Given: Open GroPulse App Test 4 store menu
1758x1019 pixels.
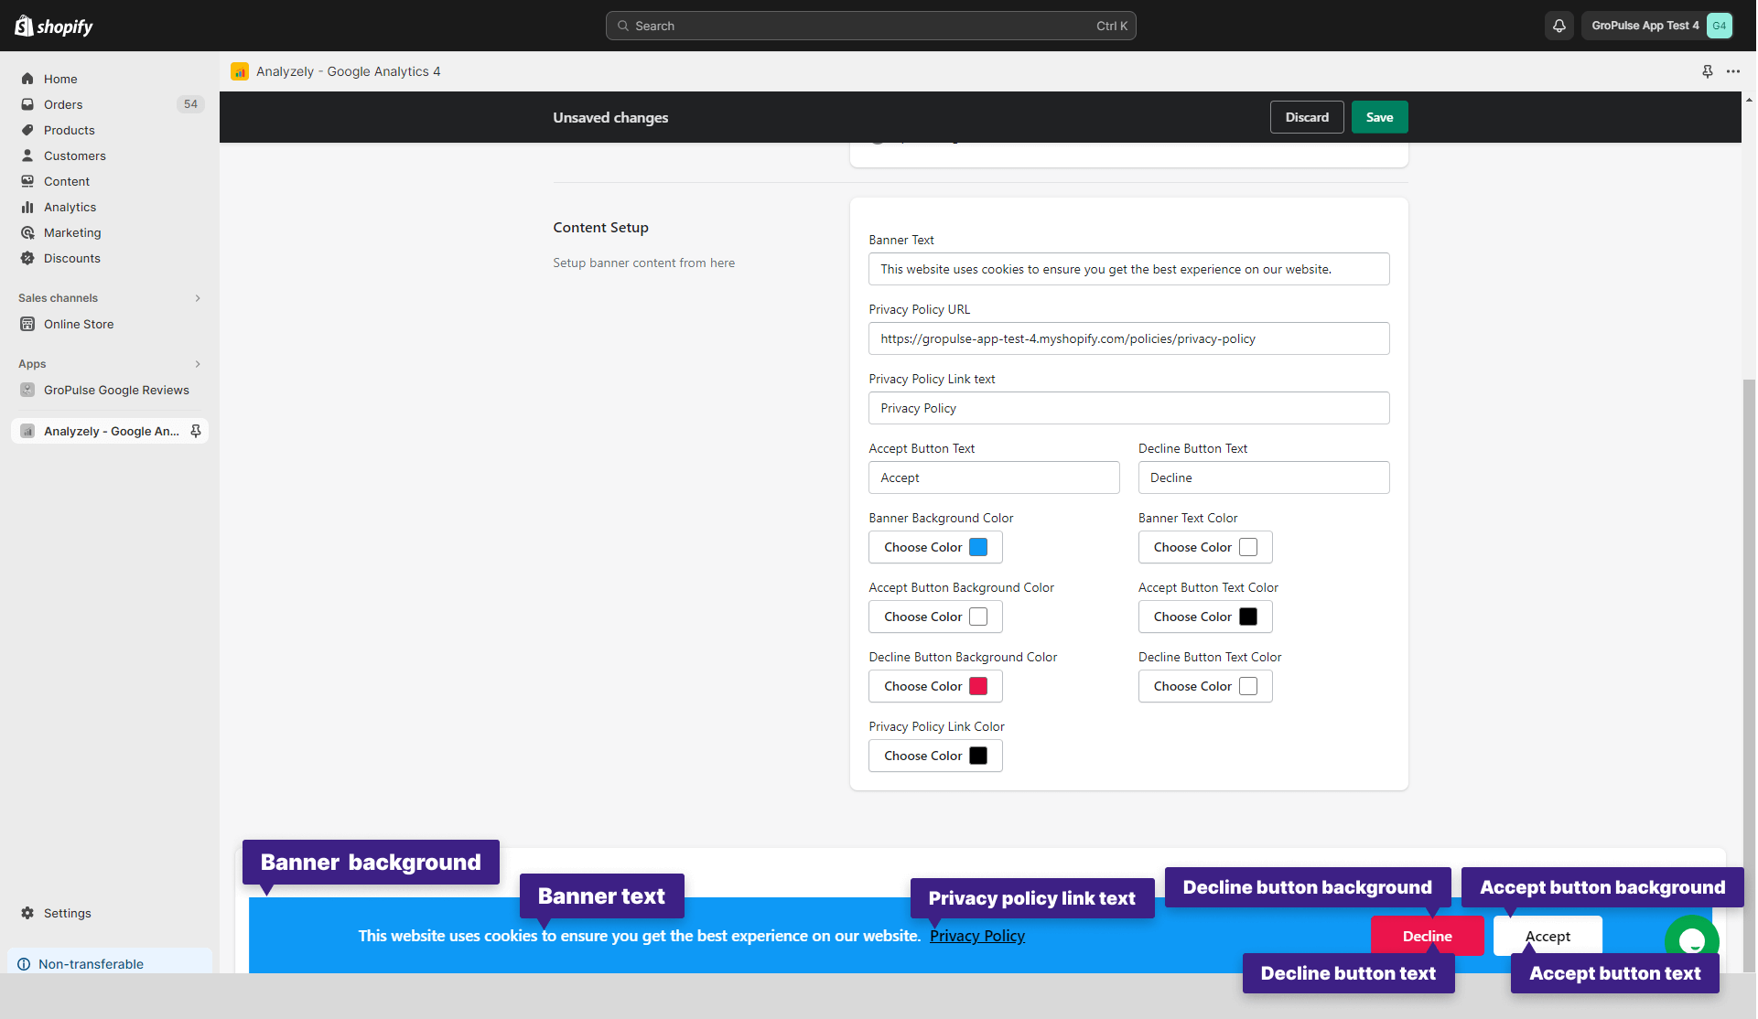Looking at the screenshot, I should [x=1656, y=26].
